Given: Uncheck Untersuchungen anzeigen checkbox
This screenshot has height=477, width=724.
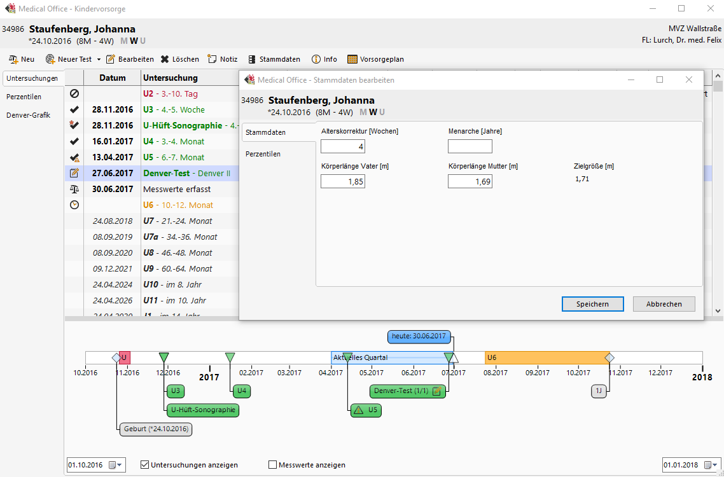Looking at the screenshot, I should 144,465.
